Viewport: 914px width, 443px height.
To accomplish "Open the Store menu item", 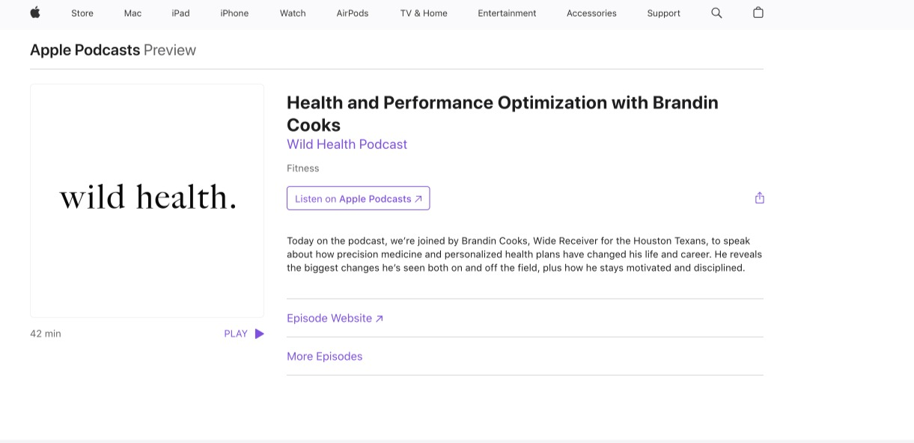I will click(82, 13).
